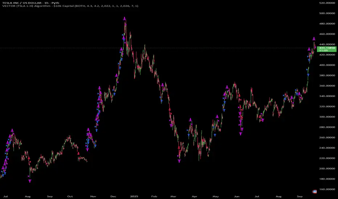Click the 520.00000 price axis label
This screenshot has height=199, width=338.
click(327, 3)
